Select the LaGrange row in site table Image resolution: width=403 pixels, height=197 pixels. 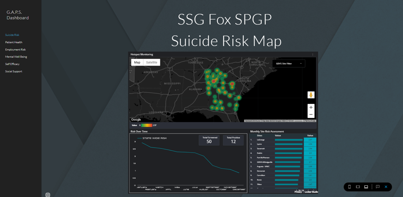pos(283,140)
